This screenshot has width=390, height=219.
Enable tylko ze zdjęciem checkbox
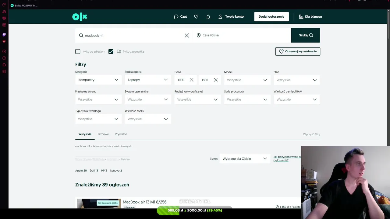tap(78, 52)
